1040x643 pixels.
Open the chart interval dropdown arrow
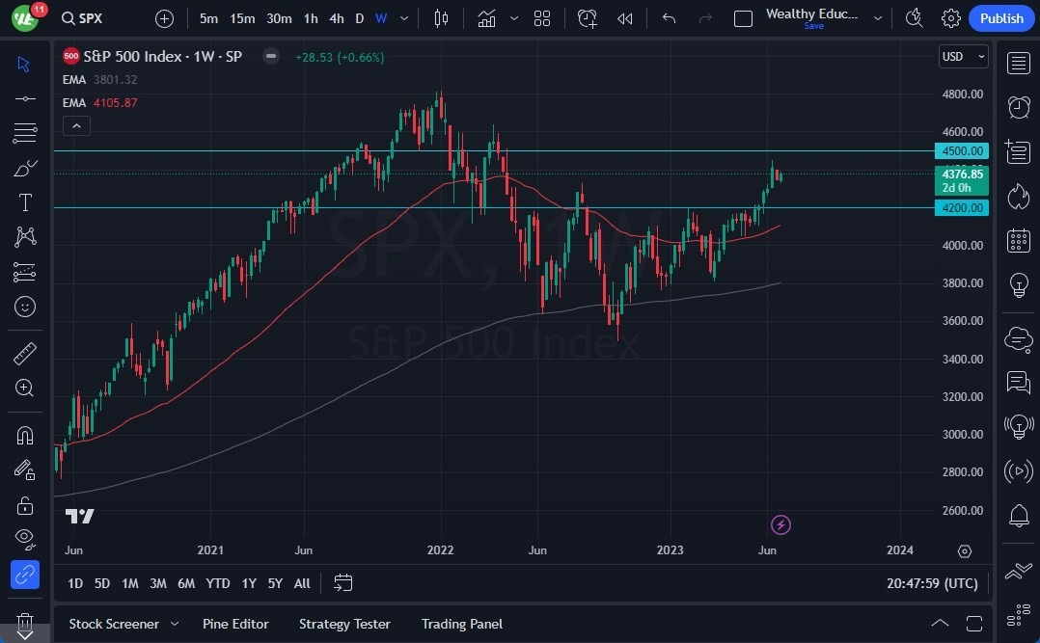pyautogui.click(x=403, y=18)
